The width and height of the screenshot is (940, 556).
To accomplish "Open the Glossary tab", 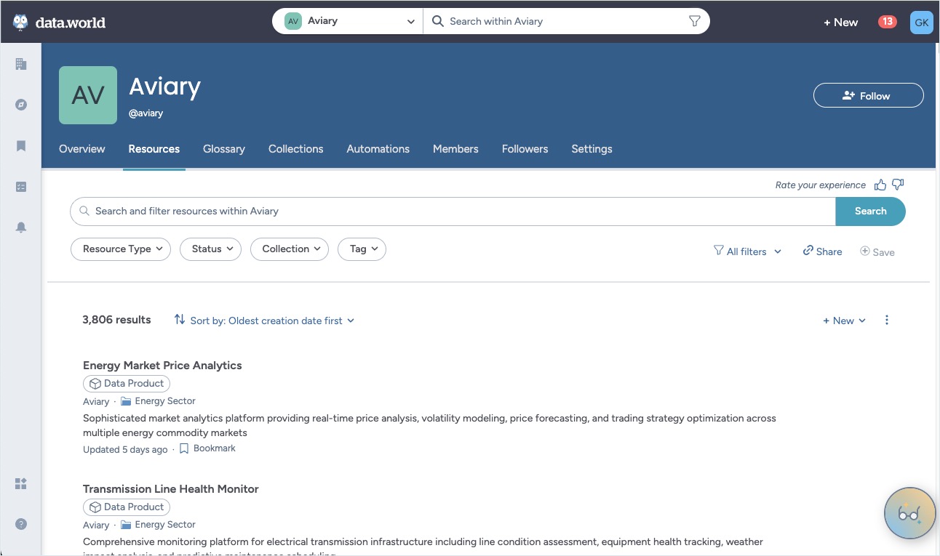I will 224,149.
